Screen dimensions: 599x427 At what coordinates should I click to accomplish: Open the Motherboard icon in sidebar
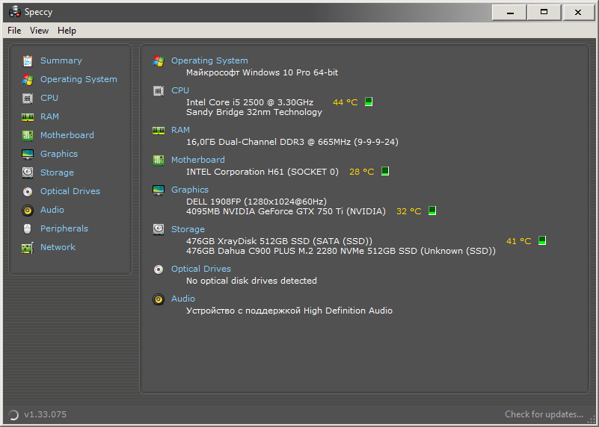tap(28, 135)
